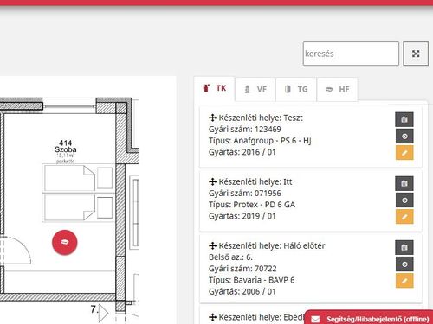Click move handle icon of Itt item
Screen dimensions: 433x324
click(x=212, y=181)
